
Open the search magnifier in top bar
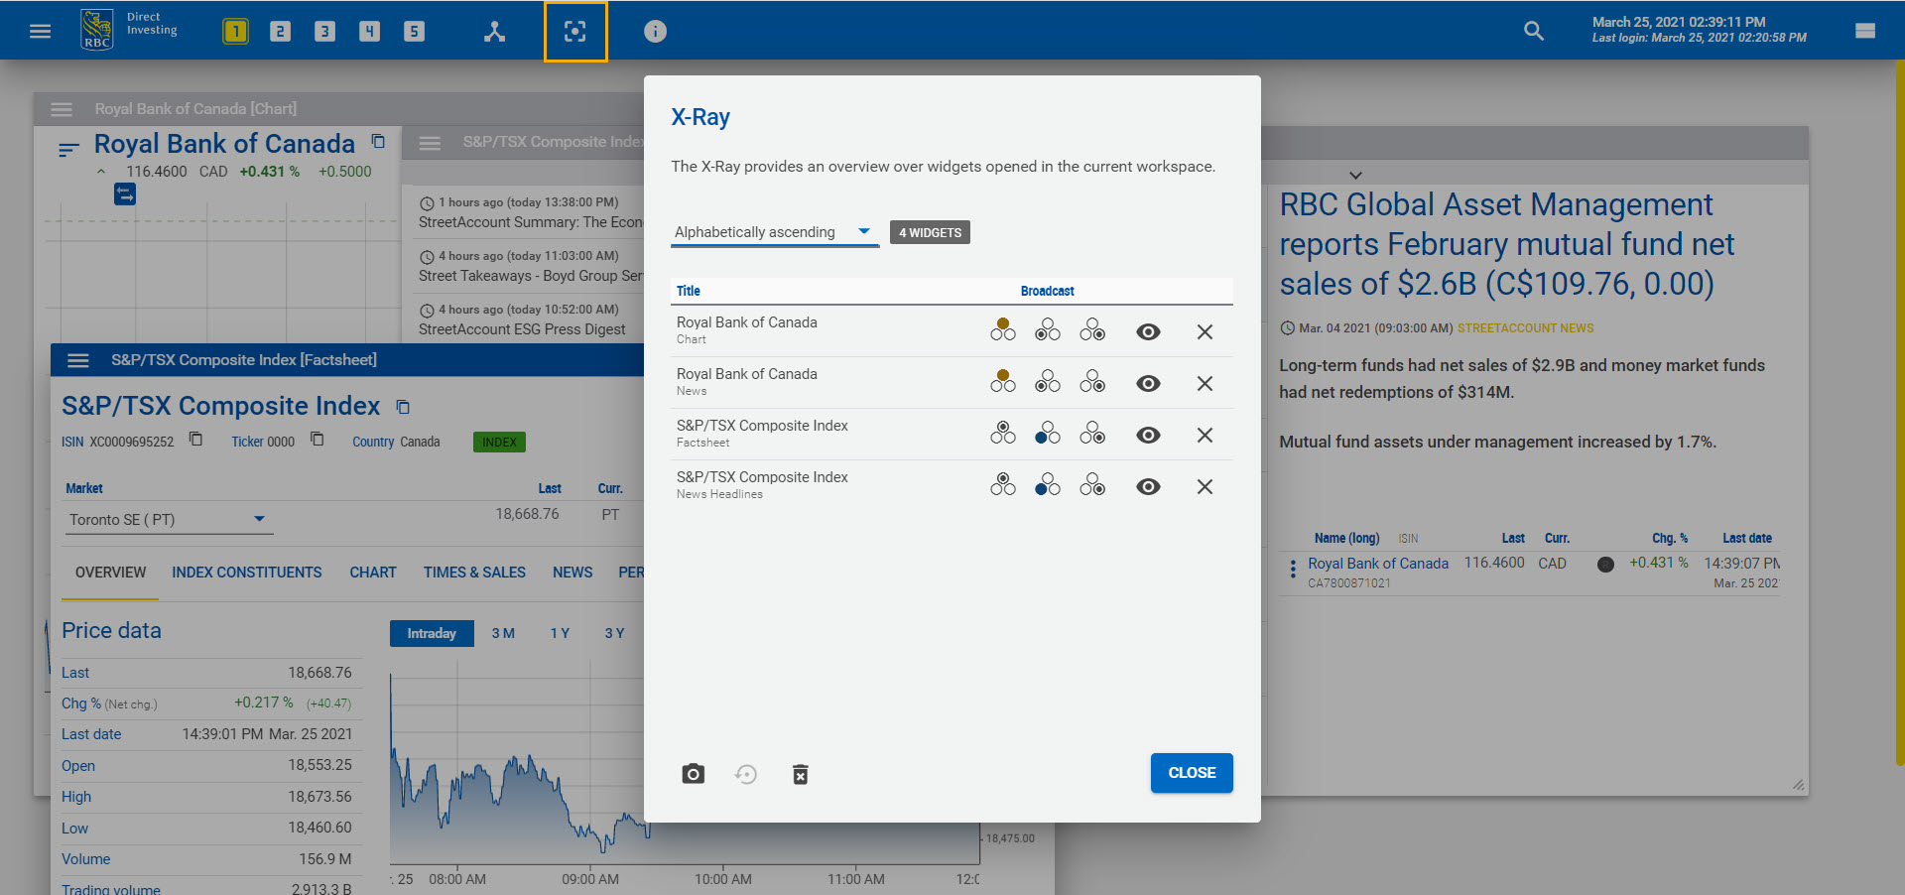pyautogui.click(x=1533, y=31)
